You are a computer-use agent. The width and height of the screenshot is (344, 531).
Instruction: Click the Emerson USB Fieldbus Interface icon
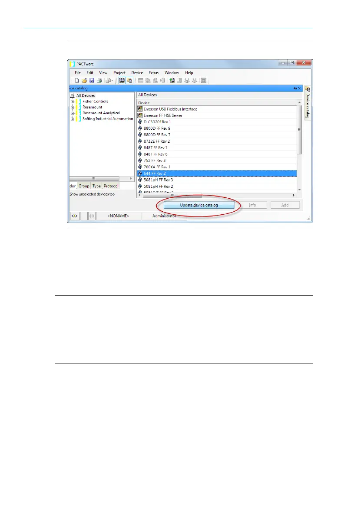140,109
